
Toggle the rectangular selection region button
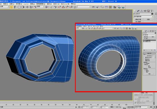tap(19, 7)
